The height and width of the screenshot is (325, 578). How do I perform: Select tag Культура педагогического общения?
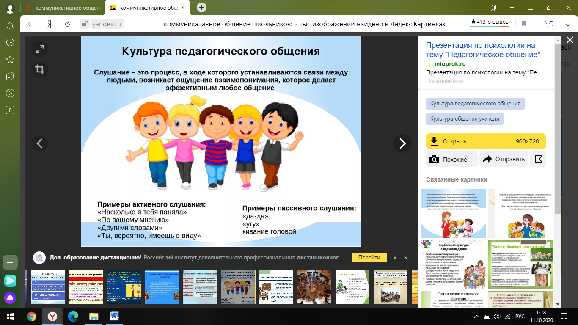point(475,104)
